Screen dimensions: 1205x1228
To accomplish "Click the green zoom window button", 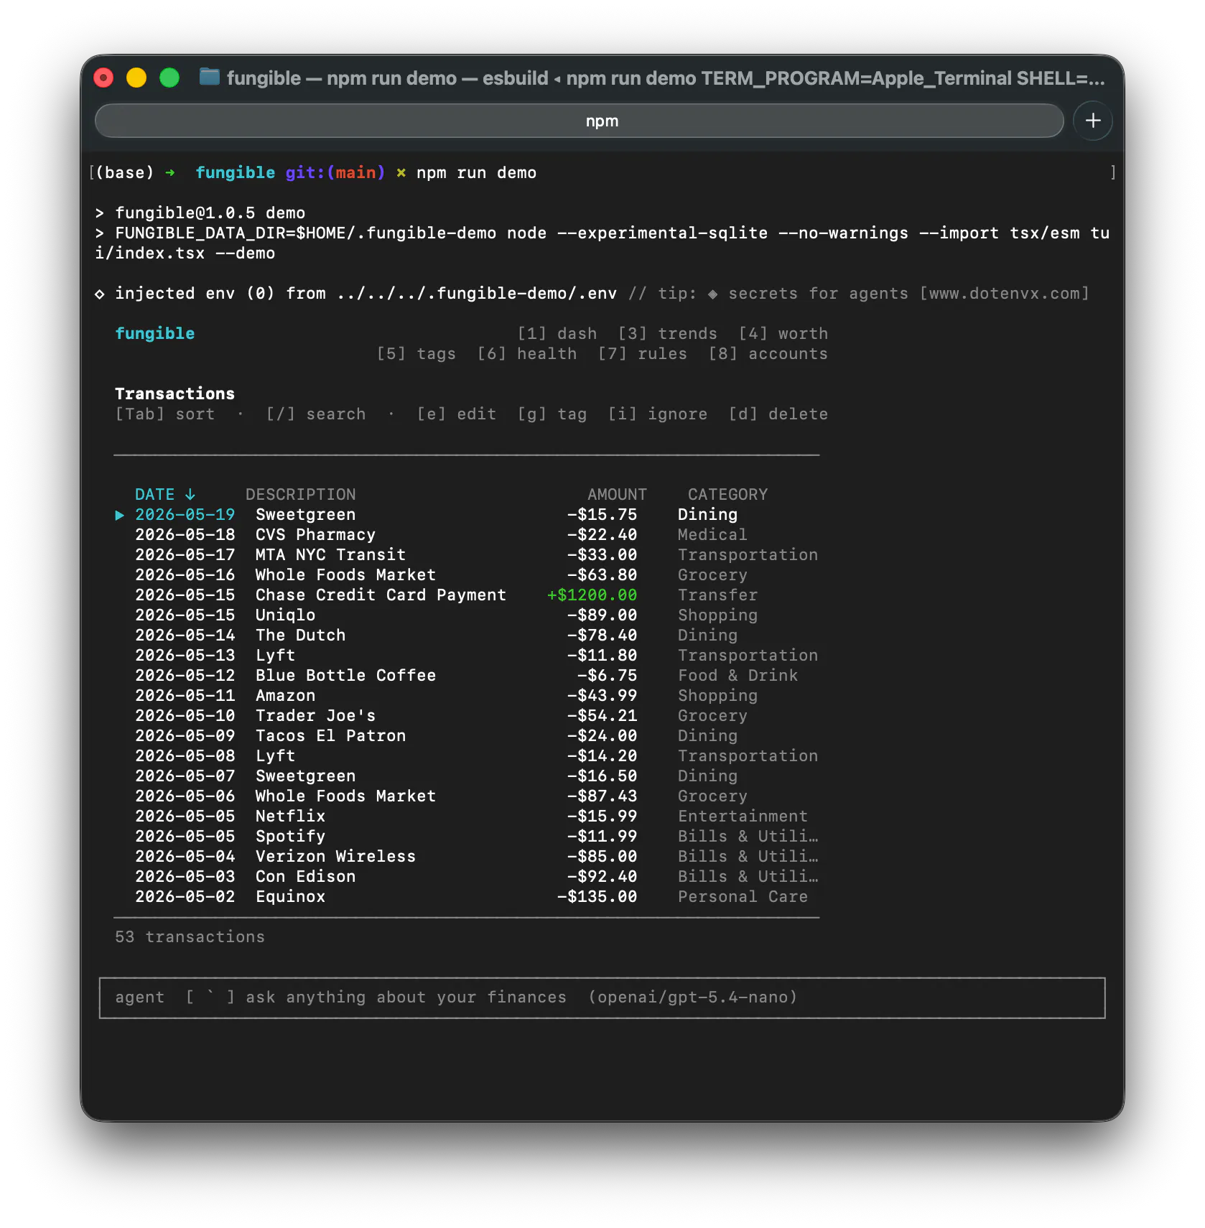I will [169, 78].
